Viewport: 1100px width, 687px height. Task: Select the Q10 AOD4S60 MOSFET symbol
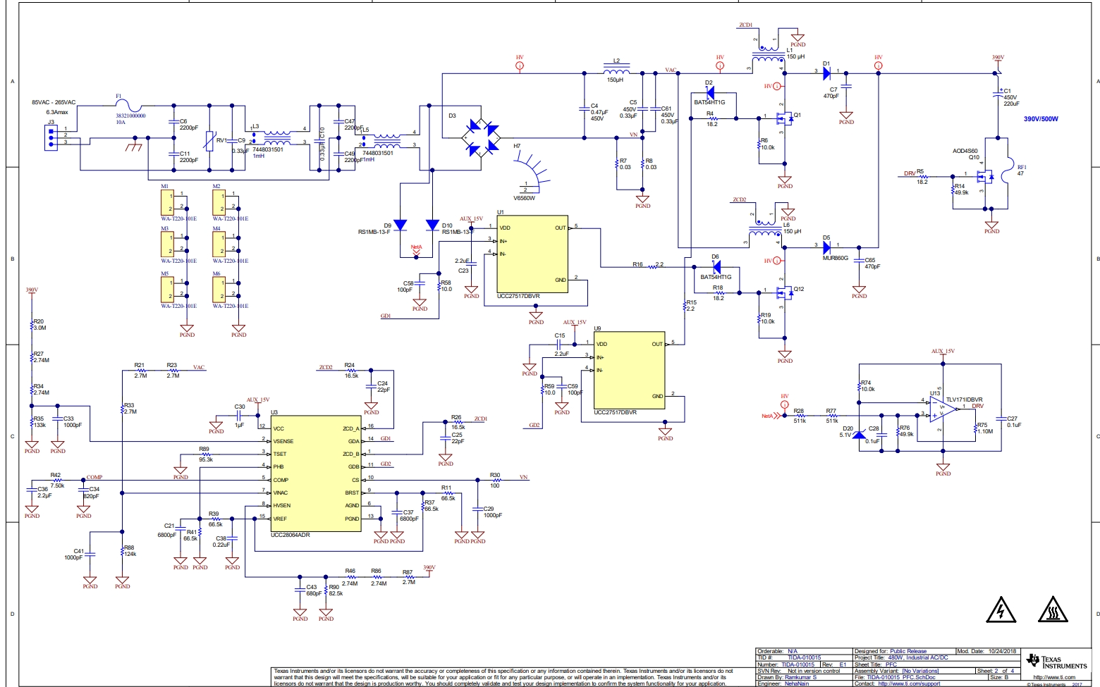tap(985, 176)
